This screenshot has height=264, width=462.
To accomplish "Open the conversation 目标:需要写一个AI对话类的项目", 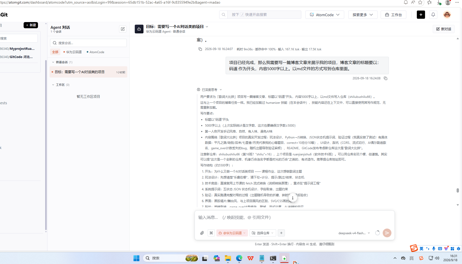I will click(x=88, y=72).
